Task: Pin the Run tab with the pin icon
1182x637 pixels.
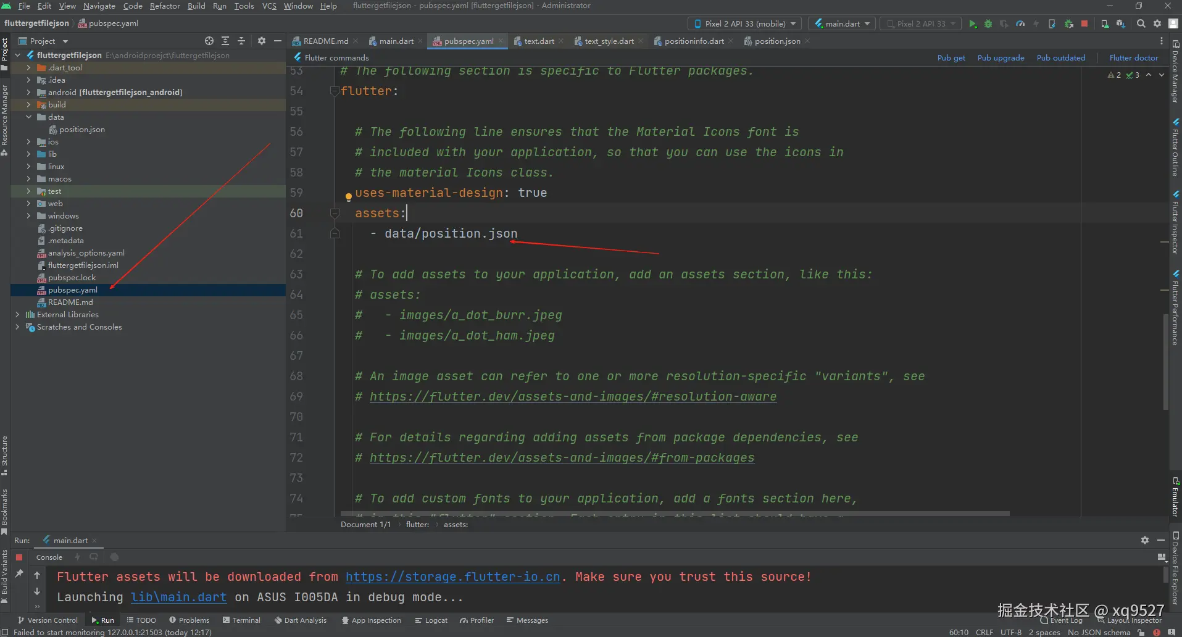Action: 19,574
